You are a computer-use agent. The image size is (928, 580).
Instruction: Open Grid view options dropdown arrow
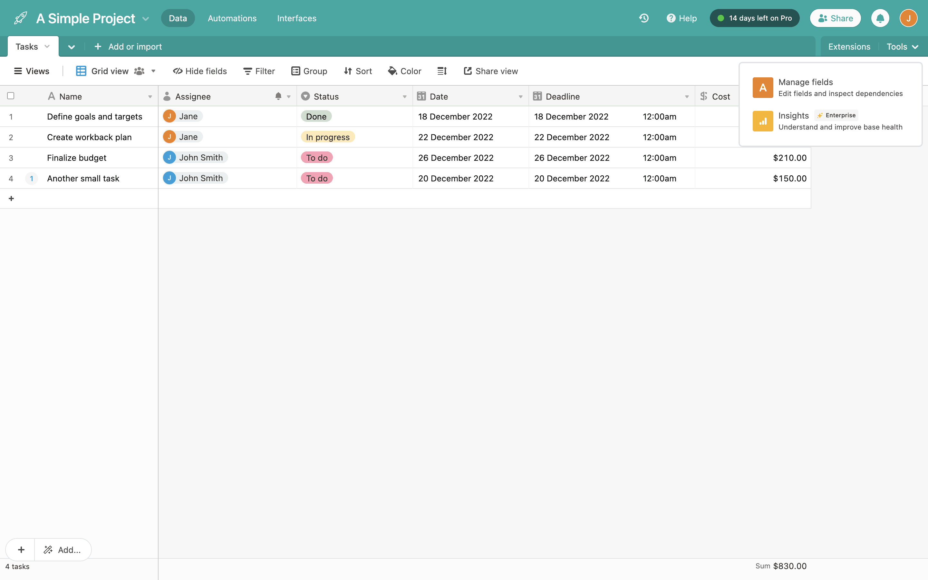tap(153, 71)
